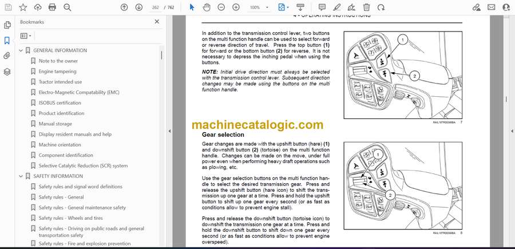Open the zoom level dropdown showing 100%

point(258,7)
